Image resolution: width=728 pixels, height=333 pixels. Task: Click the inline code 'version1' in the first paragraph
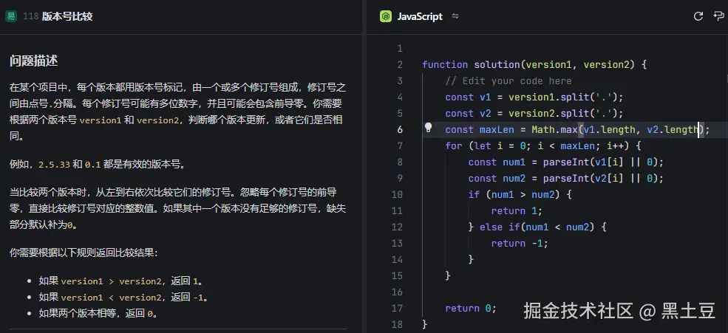point(101,120)
